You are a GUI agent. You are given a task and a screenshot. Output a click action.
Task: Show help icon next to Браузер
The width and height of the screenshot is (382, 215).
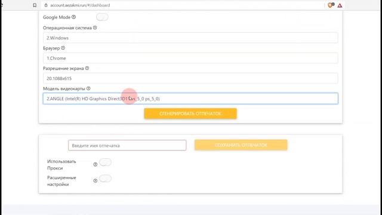click(x=63, y=48)
